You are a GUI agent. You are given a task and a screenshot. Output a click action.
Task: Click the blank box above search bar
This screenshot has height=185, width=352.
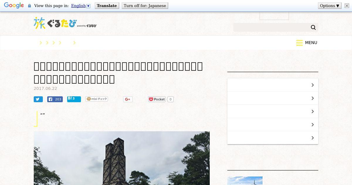(x=274, y=16)
